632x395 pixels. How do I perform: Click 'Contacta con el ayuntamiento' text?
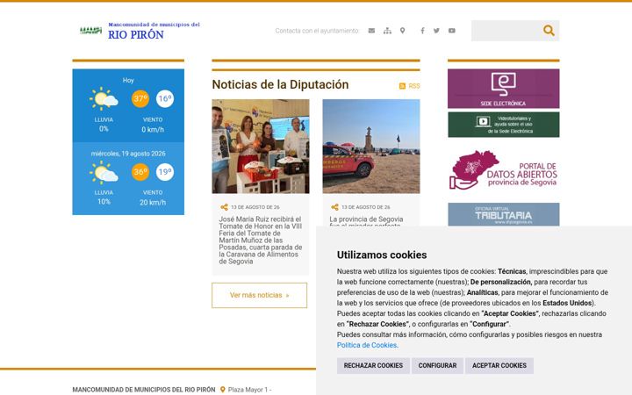click(317, 31)
